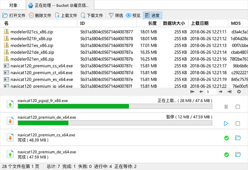Open folder of completed navicat120_premium_cs_x64.exe download
248x170 pixels.
(238, 138)
